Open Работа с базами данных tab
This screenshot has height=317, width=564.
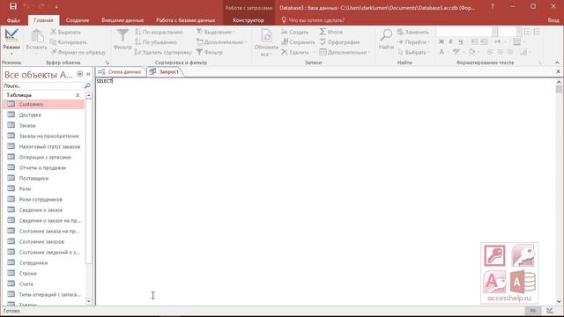186,20
